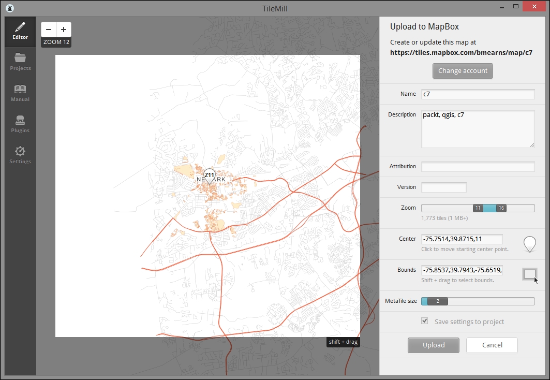
Task: Cancel the MapBox upload
Action: 492,345
